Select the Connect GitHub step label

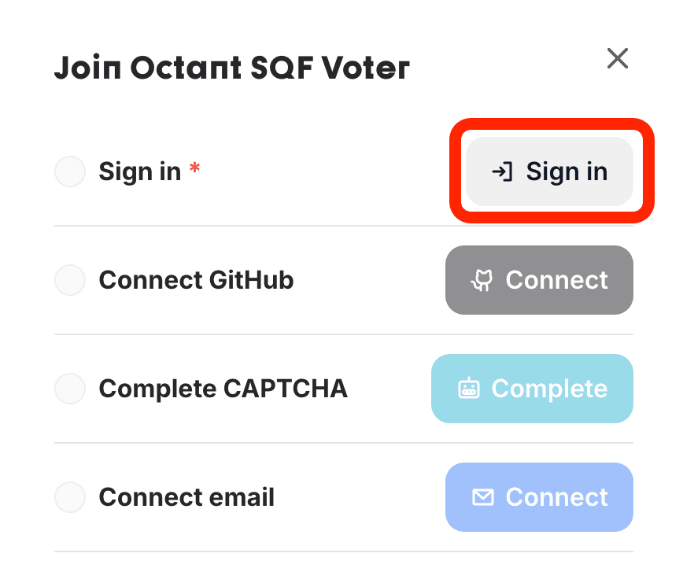pyautogui.click(x=197, y=280)
